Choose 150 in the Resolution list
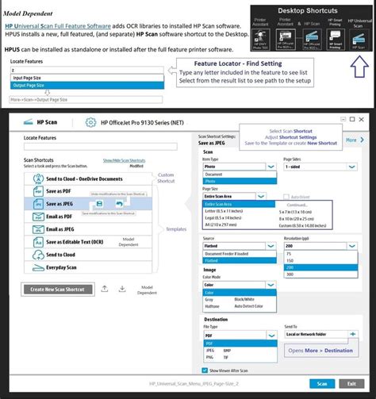376x399 pixels. (x=321, y=261)
